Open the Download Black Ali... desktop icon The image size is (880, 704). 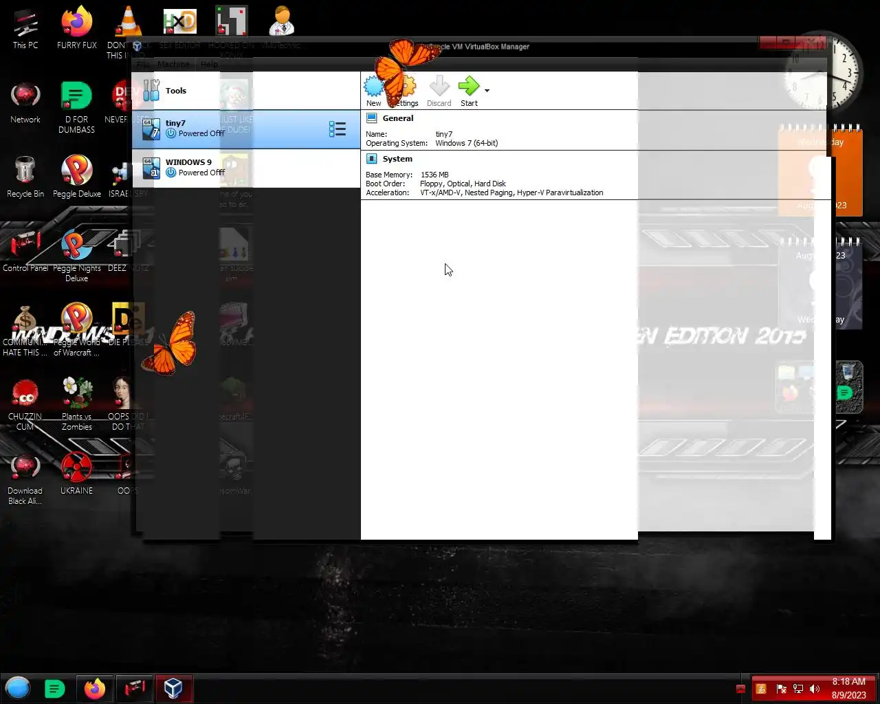pos(25,479)
